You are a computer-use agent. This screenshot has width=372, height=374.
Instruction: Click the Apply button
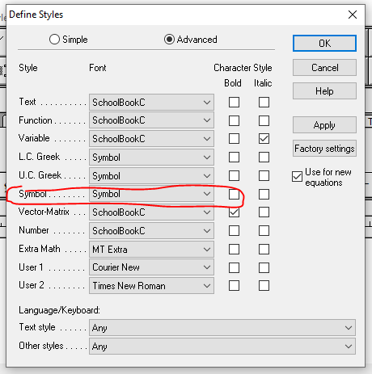(x=324, y=125)
